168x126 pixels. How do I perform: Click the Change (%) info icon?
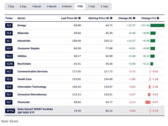point(158,18)
